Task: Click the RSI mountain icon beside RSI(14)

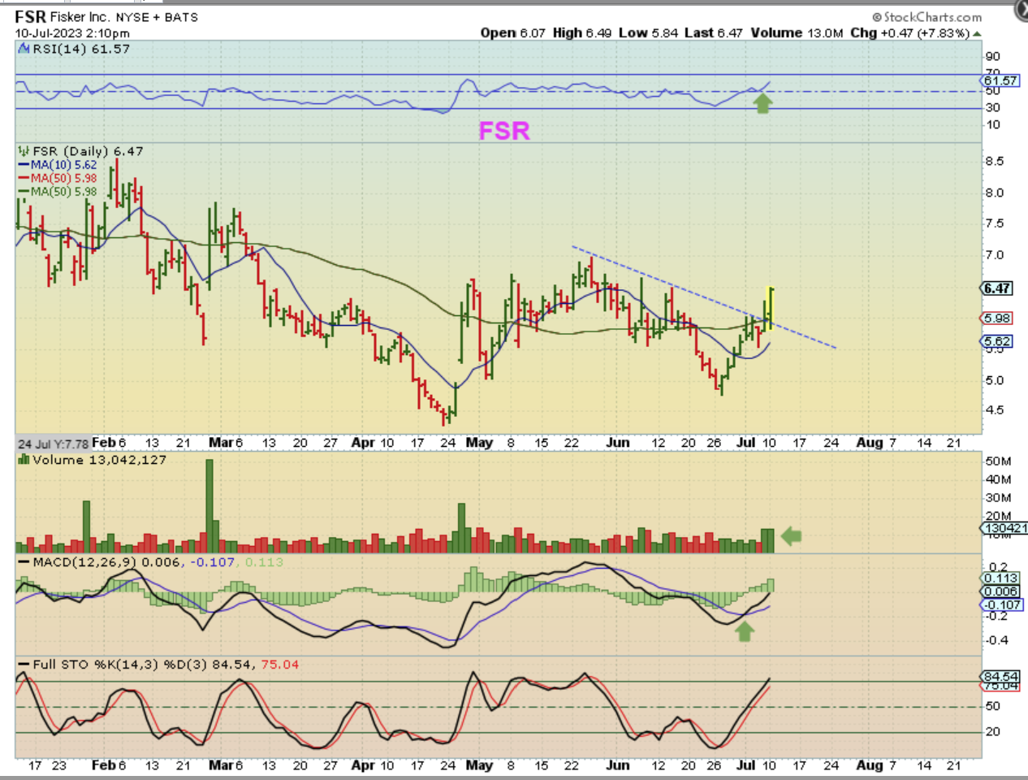Action: tap(24, 50)
